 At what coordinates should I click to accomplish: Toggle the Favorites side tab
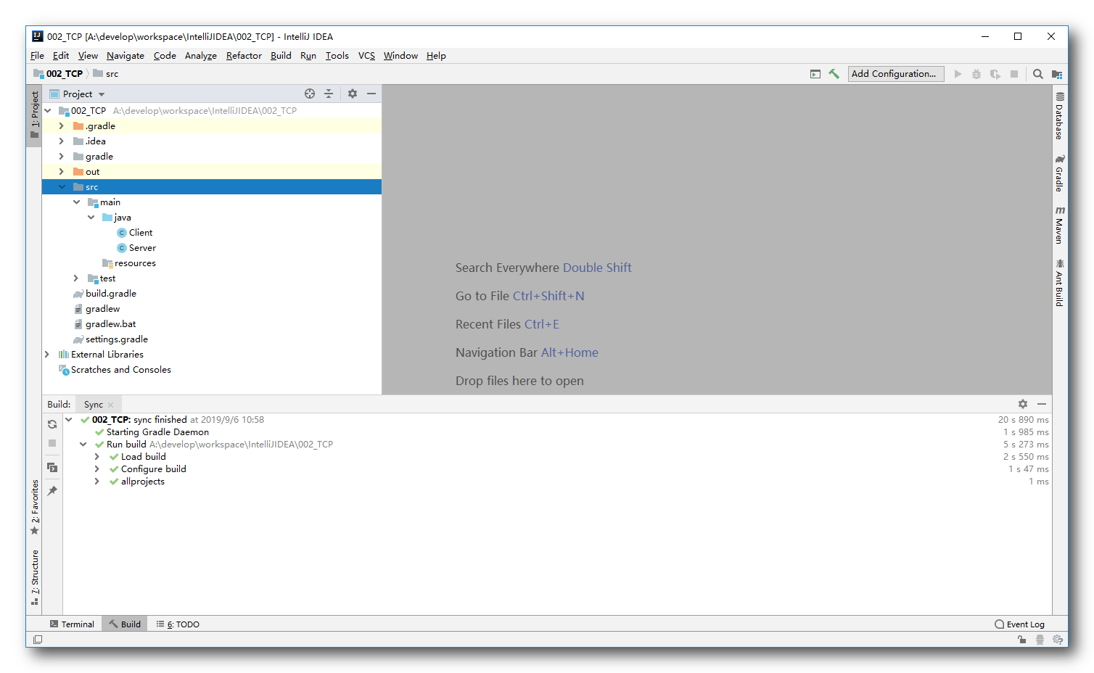tap(34, 508)
